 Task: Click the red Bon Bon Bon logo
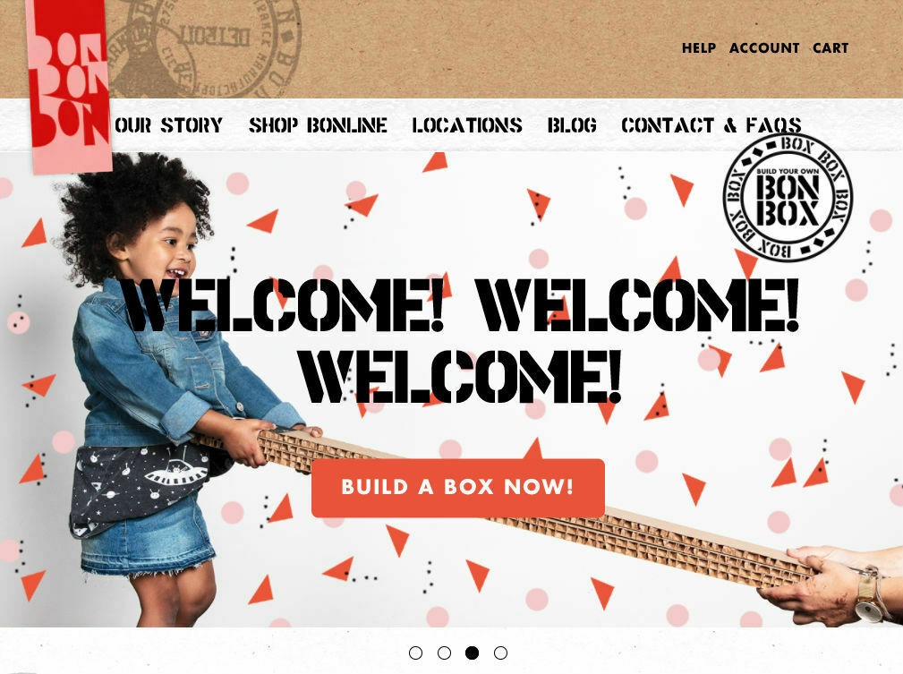click(68, 87)
